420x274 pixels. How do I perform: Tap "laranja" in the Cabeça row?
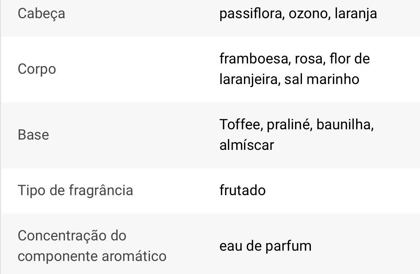click(355, 14)
